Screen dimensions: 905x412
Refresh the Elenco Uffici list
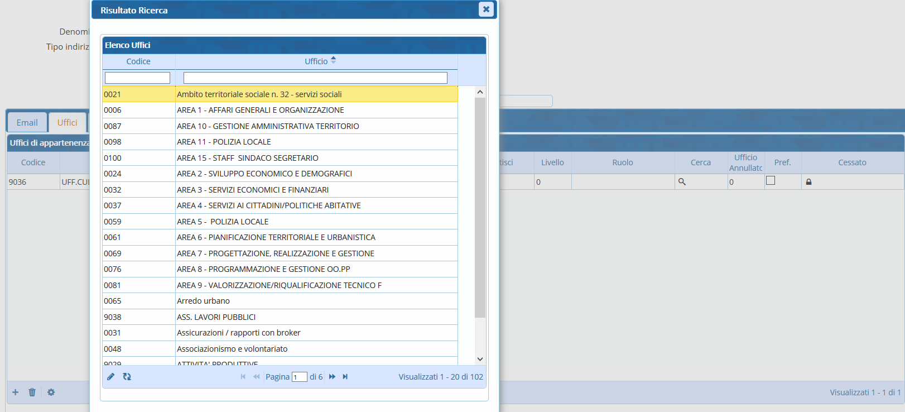(127, 377)
